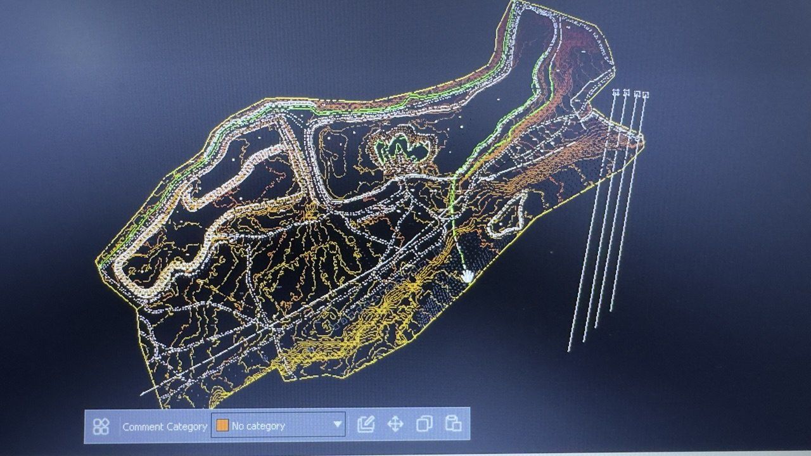This screenshot has width=811, height=456.
Task: Select the third square marker atop white lines
Action: pyautogui.click(x=637, y=94)
